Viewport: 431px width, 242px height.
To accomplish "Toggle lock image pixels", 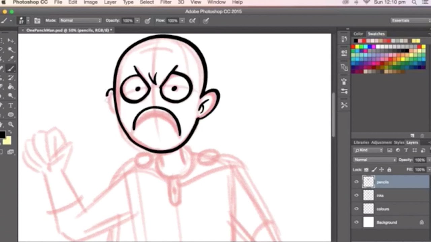I will (x=374, y=170).
